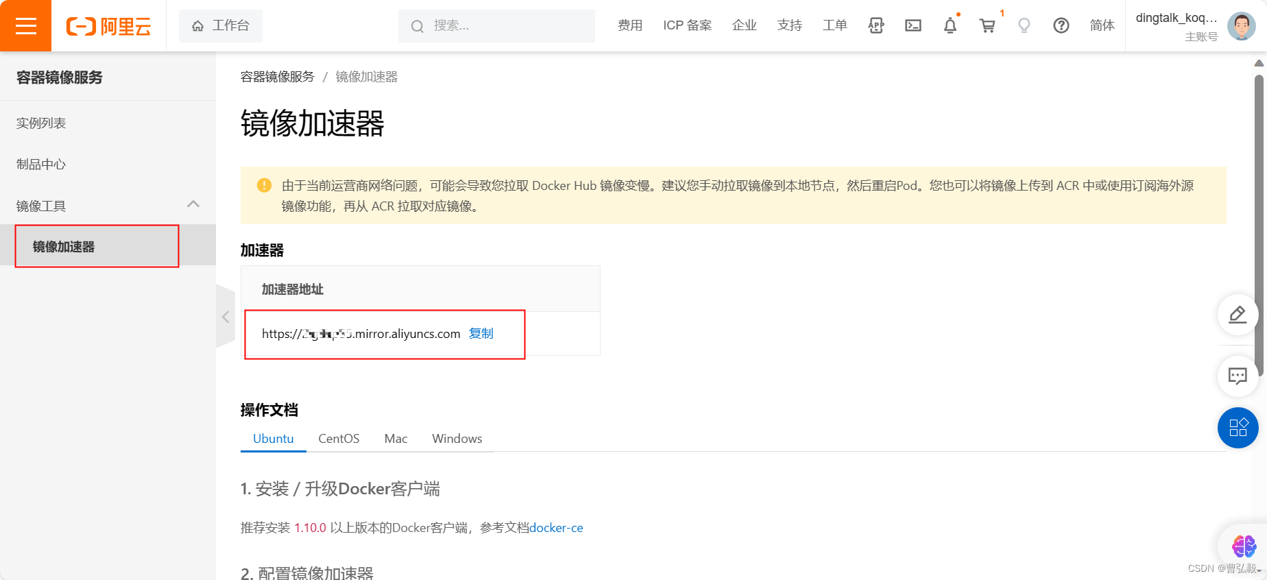Open the chat feedback floating button

tap(1238, 376)
